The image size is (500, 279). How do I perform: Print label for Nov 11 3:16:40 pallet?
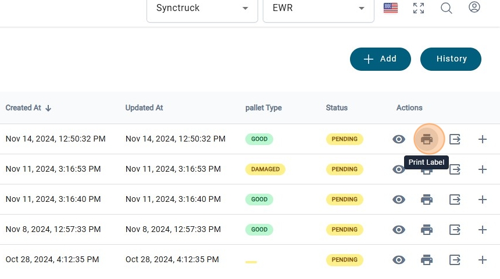point(427,200)
